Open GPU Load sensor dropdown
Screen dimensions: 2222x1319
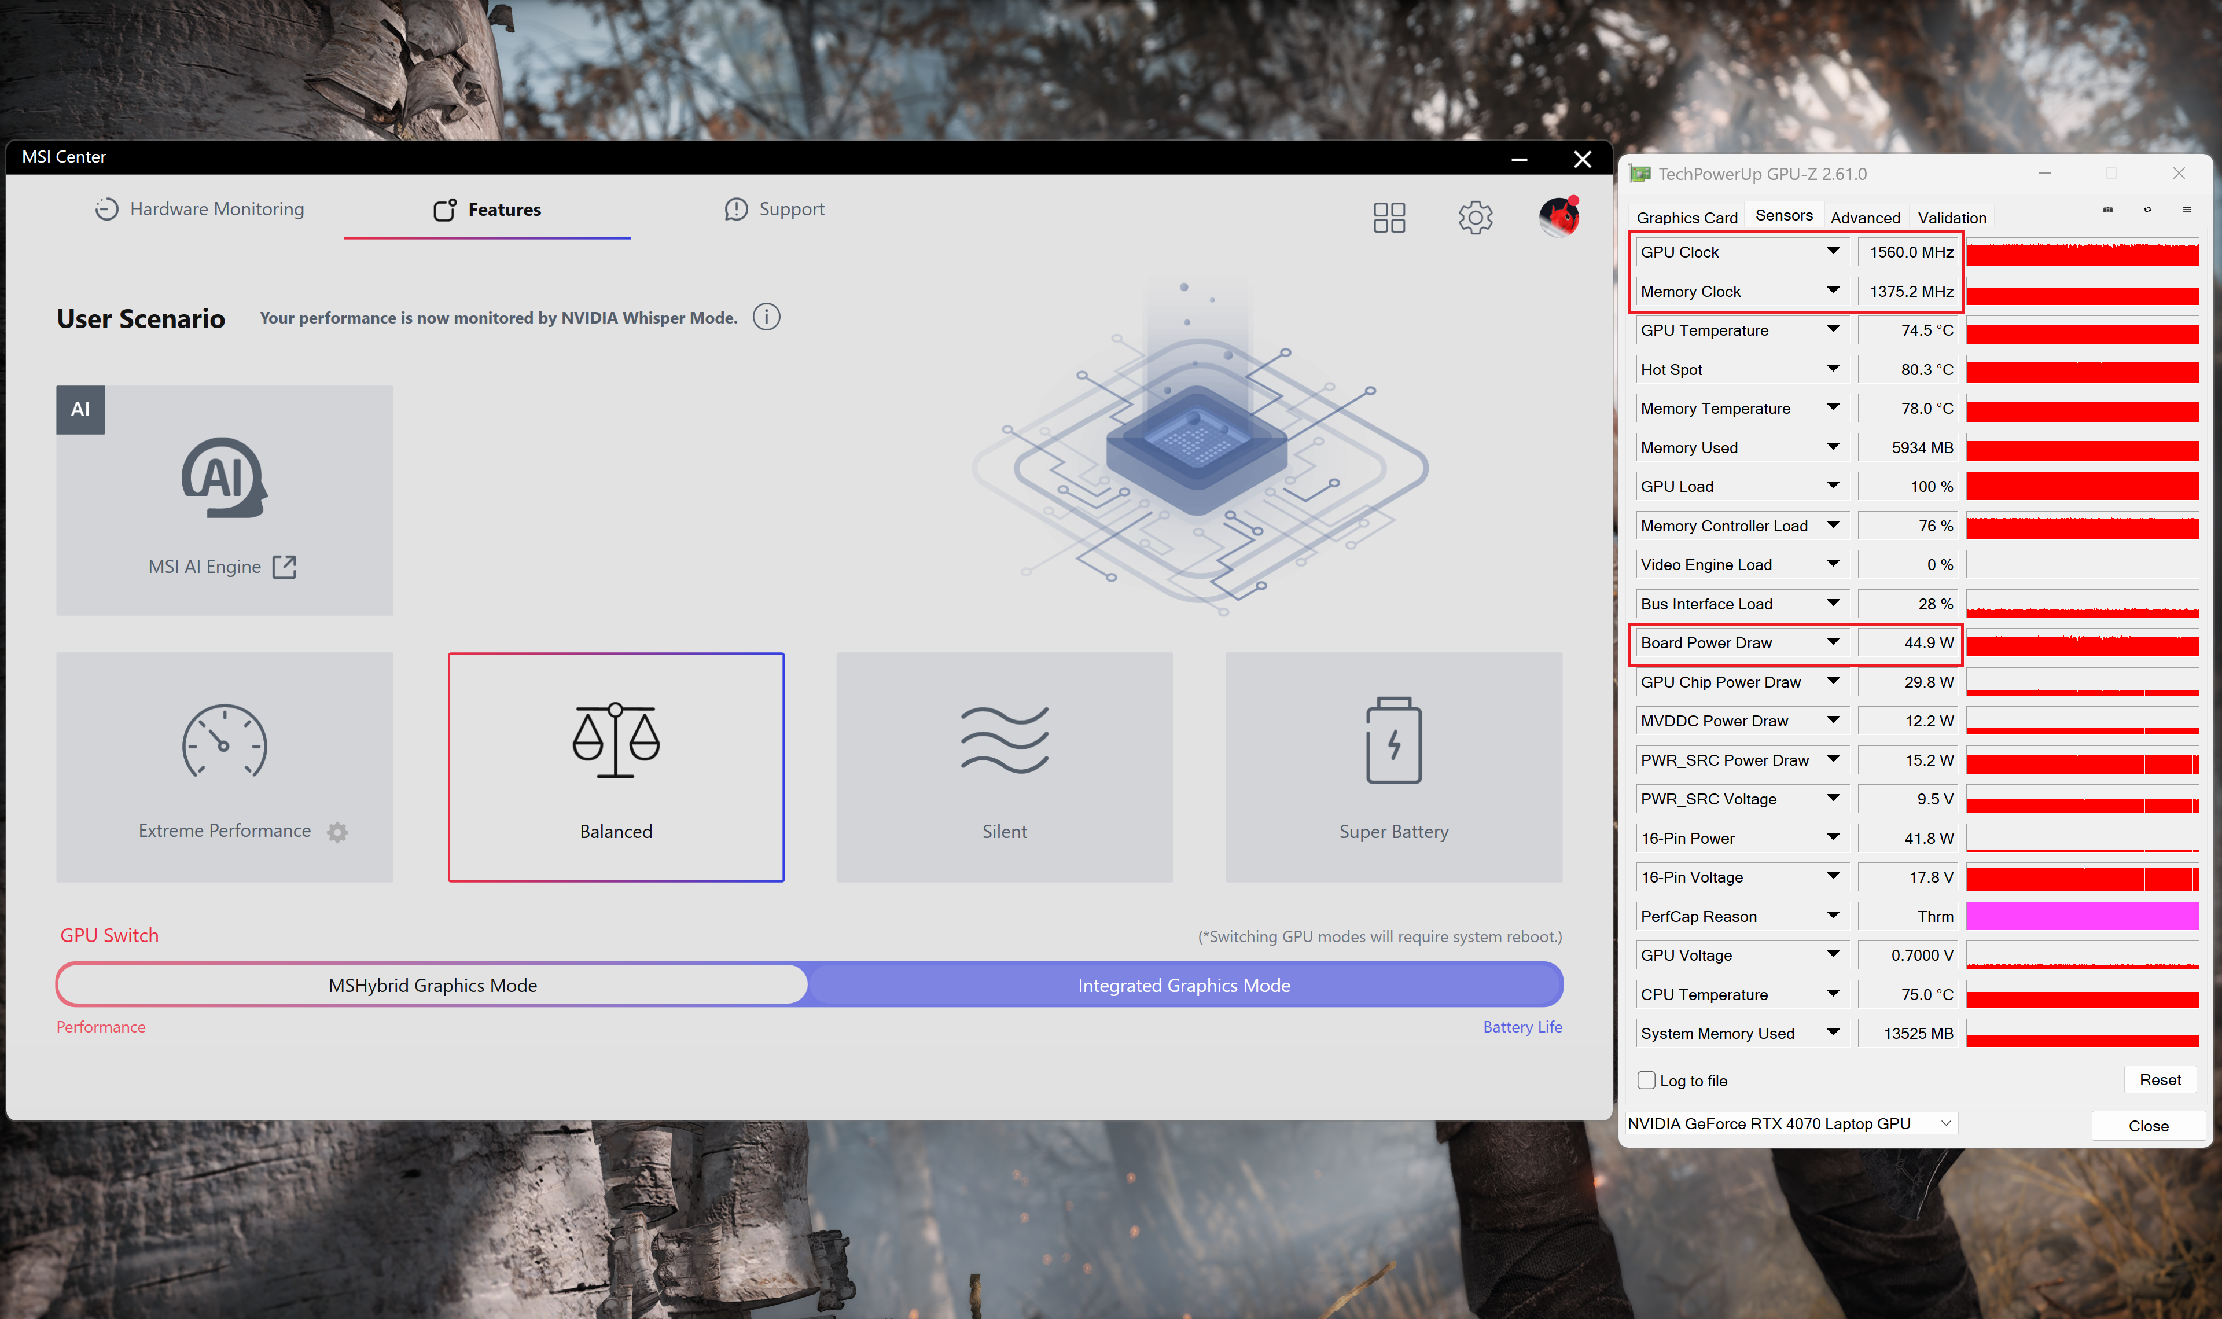tap(1833, 486)
